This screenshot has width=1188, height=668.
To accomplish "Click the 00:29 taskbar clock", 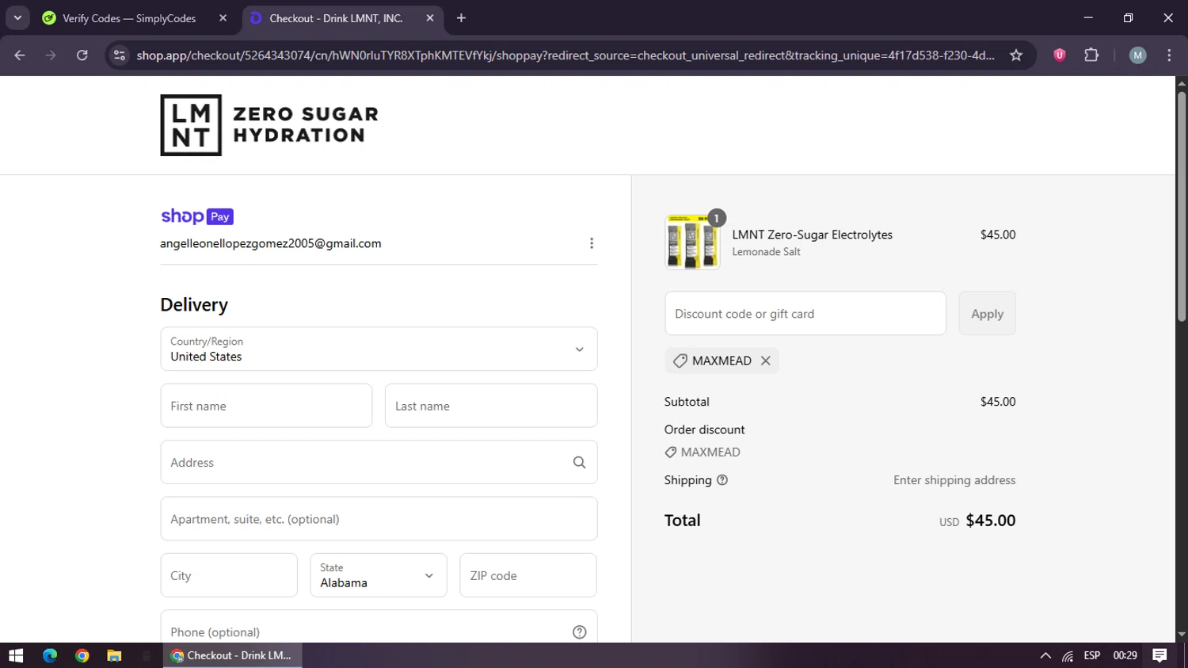I will (x=1125, y=655).
